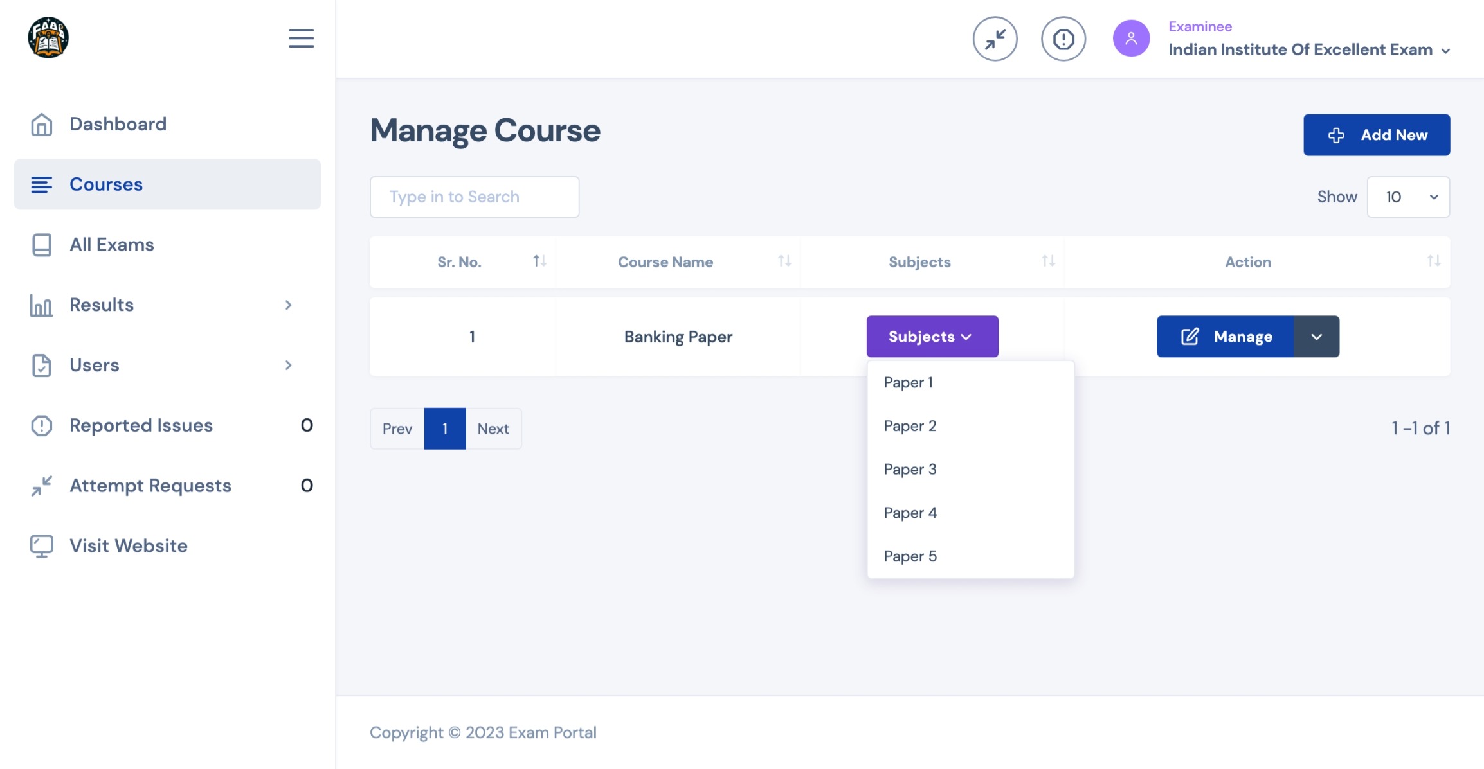Image resolution: width=1484 pixels, height=769 pixels.
Task: Click the Type in to Search field
Action: point(474,197)
